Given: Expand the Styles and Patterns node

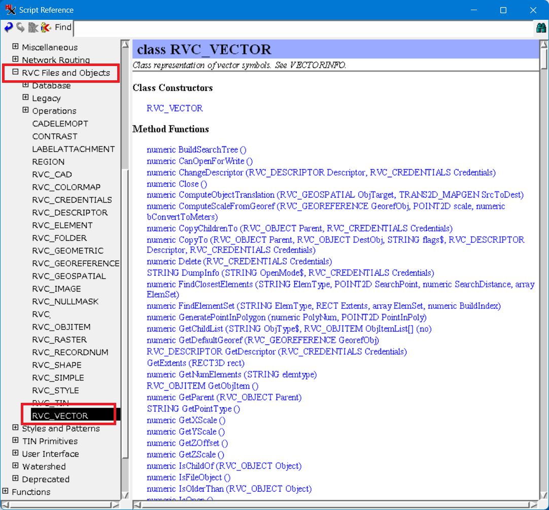Looking at the screenshot, I should point(15,428).
